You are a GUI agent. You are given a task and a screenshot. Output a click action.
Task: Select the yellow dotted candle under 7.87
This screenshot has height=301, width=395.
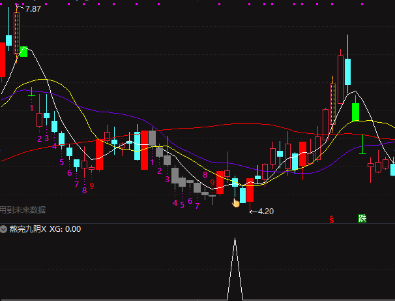click(17, 33)
